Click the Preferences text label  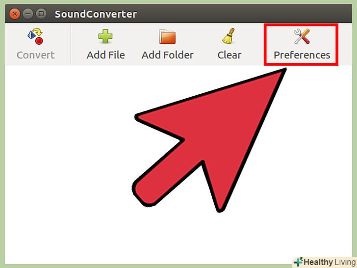click(x=302, y=55)
